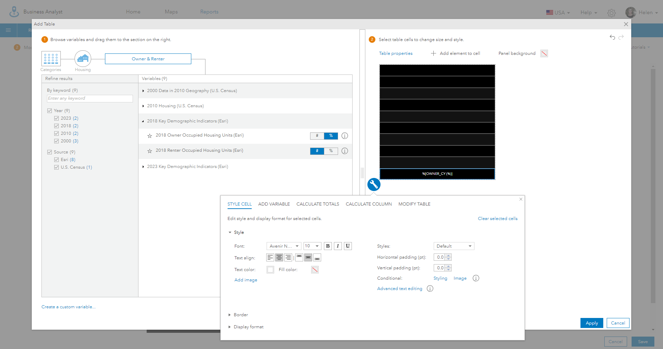This screenshot has height=349, width=663.
Task: Star the 2018 Renter Occupied Housing Units variable
Action: pos(150,151)
